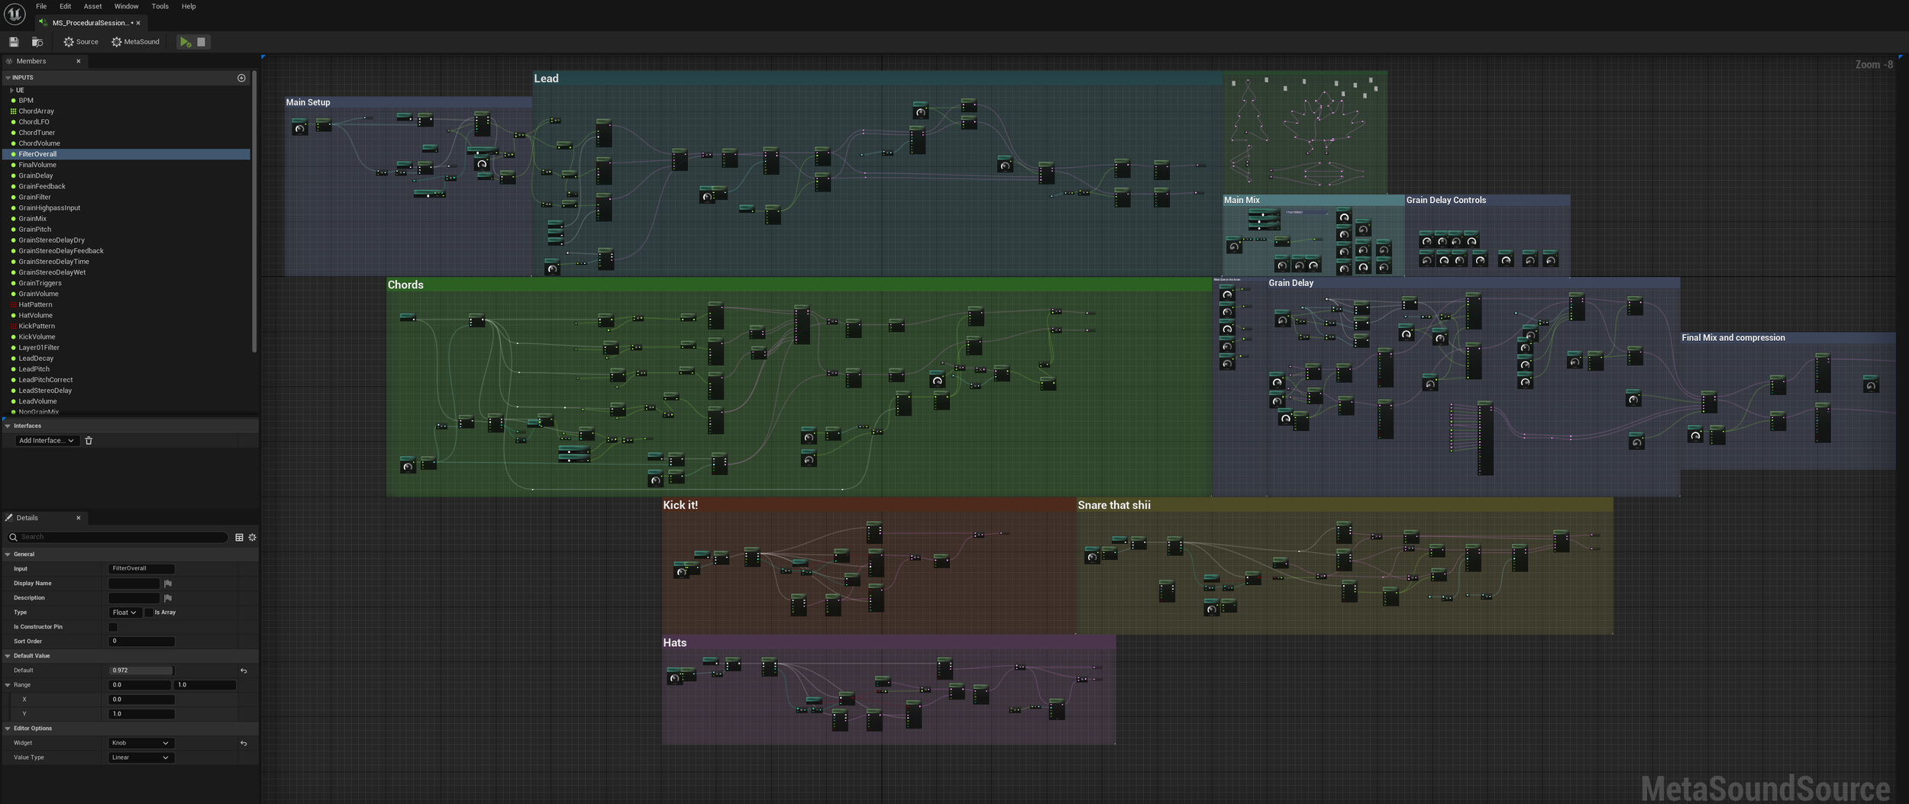Collapse the Default Value section
The image size is (1909, 804).
8,656
